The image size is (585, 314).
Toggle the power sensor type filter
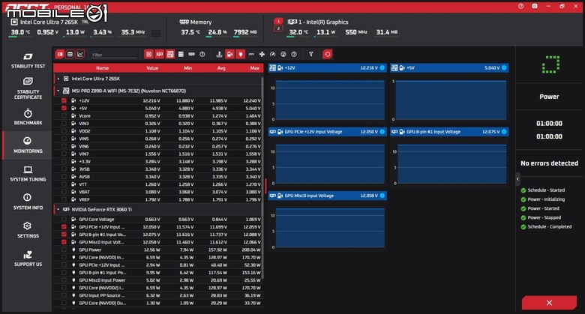pyautogui.click(x=241, y=55)
